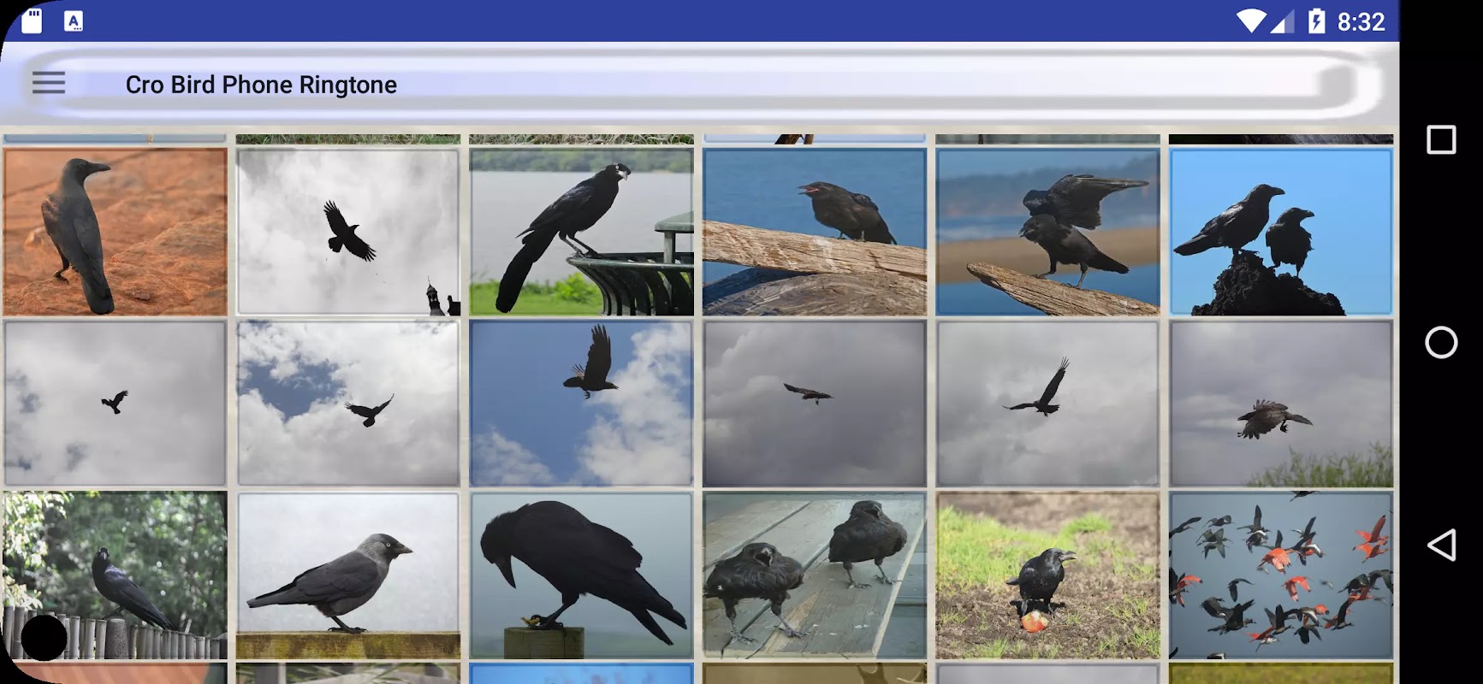Select the crow standing on red sand thumbnail
The image size is (1483, 684).
115,232
